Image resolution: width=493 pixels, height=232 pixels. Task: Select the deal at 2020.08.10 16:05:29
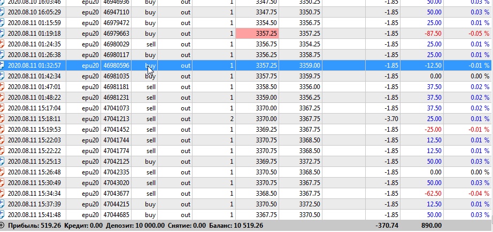point(247,12)
